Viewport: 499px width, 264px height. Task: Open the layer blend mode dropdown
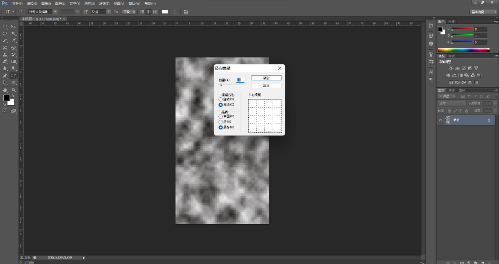tap(452, 103)
